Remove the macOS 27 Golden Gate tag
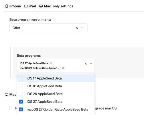 (63, 68)
